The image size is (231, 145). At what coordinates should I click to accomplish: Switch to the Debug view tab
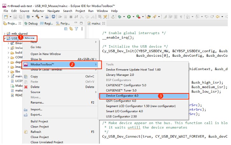coord(31,23)
